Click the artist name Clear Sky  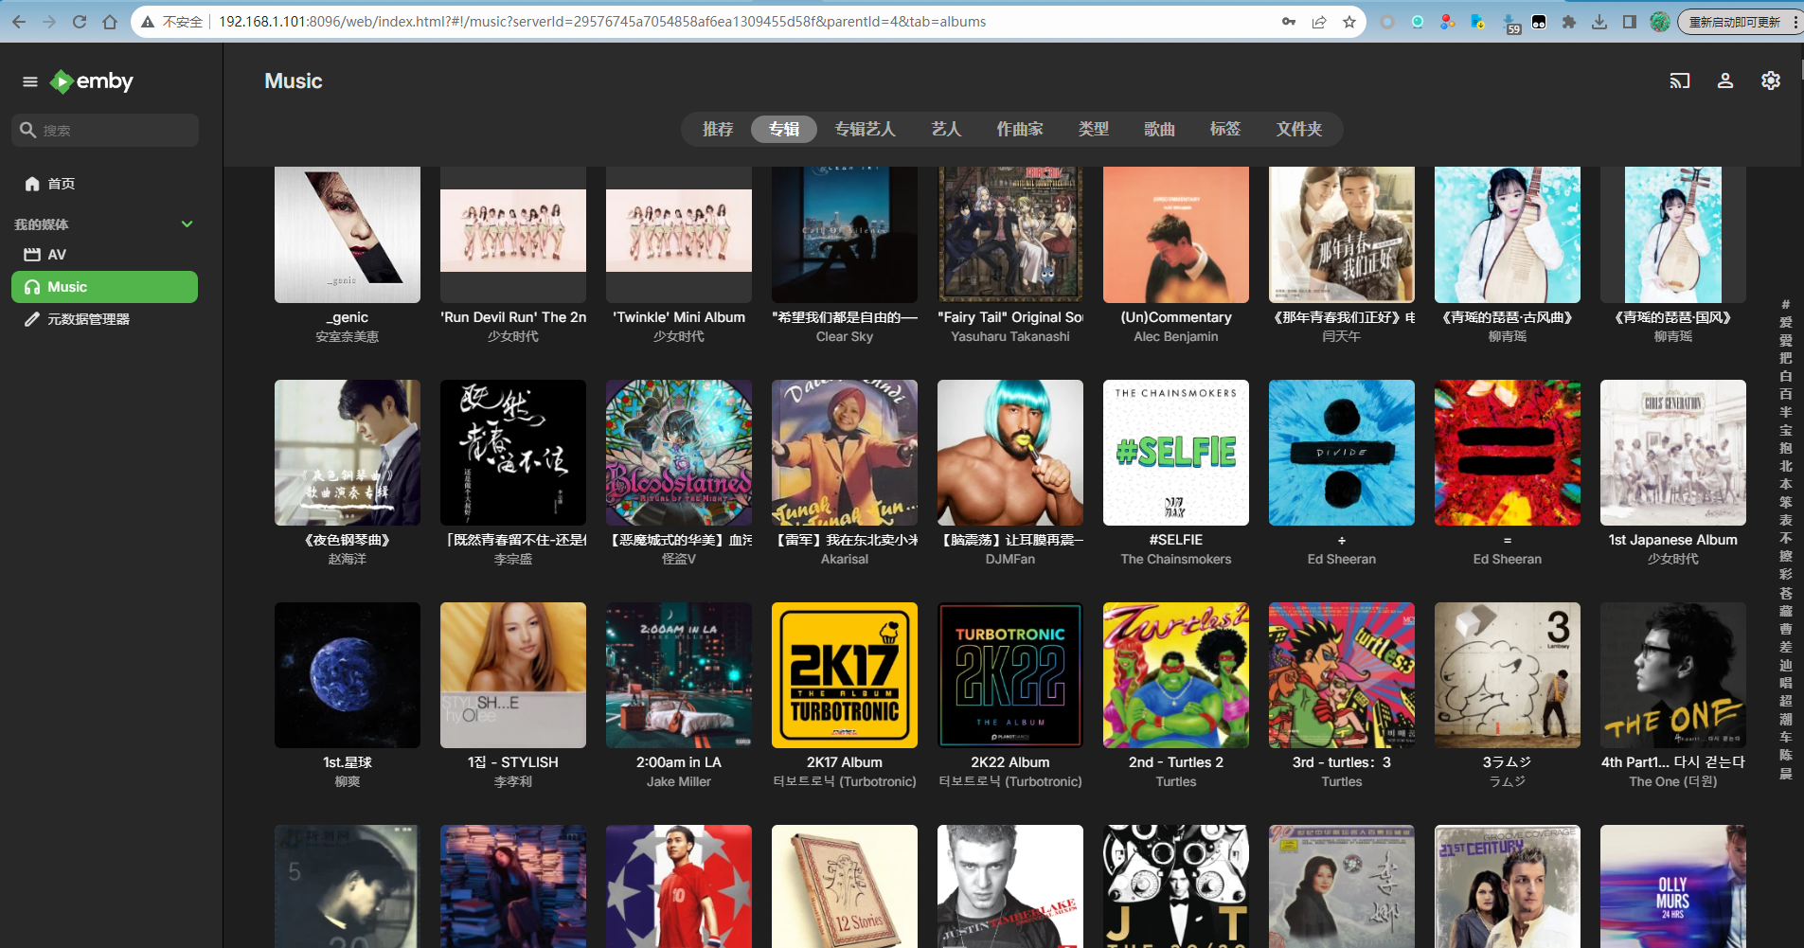(x=845, y=336)
